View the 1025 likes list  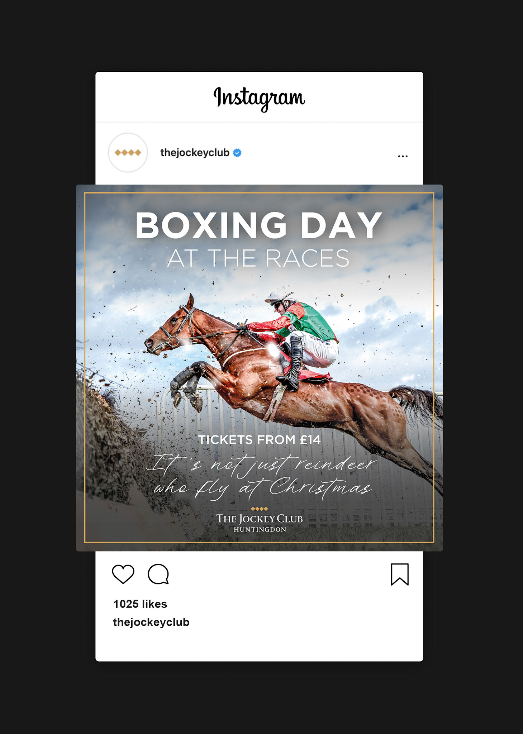click(x=140, y=604)
